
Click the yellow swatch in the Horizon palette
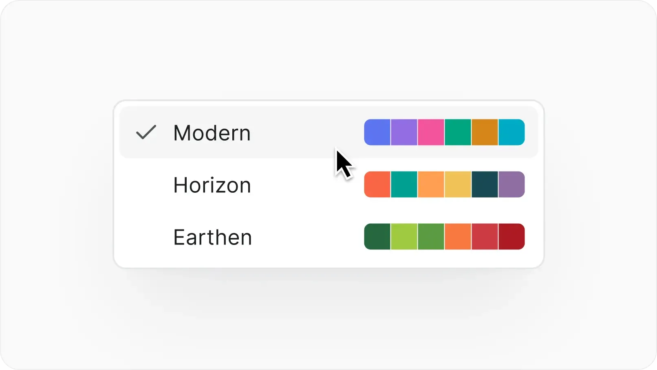point(458,185)
